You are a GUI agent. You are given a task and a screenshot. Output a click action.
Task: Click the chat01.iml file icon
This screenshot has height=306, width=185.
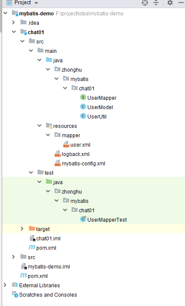click(32, 238)
